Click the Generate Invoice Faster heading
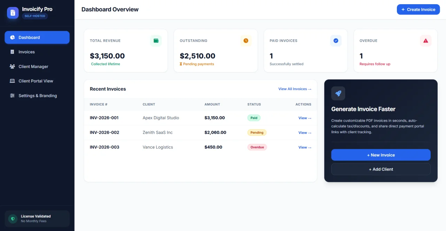Screen dimensions: 446x231 [363, 109]
